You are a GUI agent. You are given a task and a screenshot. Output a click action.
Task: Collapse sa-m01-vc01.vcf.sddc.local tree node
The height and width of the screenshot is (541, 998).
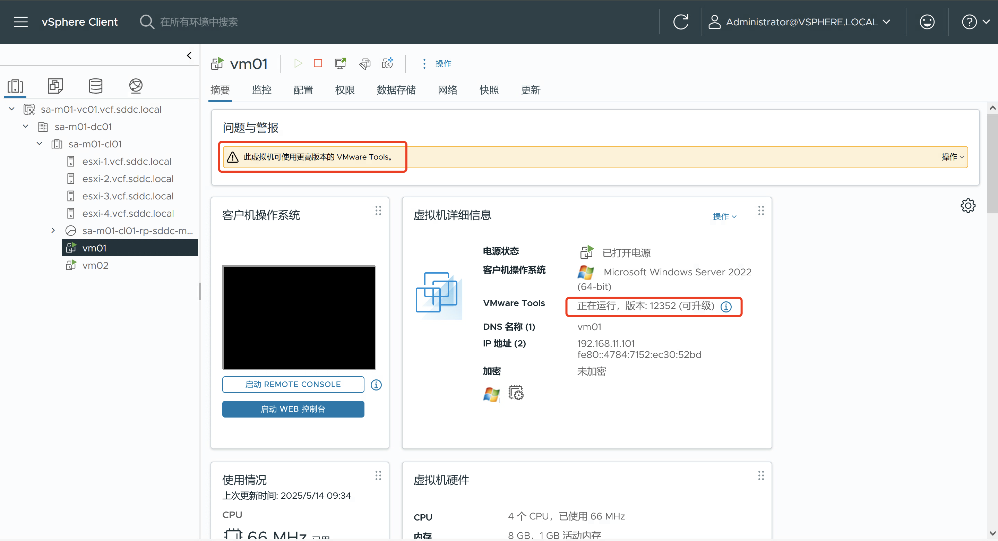(12, 109)
